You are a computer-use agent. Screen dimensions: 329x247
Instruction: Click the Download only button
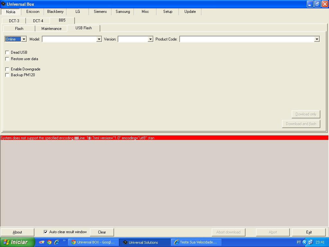tap(306, 114)
